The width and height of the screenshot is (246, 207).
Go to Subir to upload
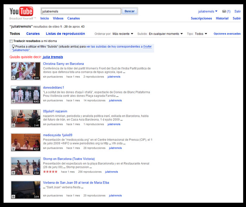[237, 18]
